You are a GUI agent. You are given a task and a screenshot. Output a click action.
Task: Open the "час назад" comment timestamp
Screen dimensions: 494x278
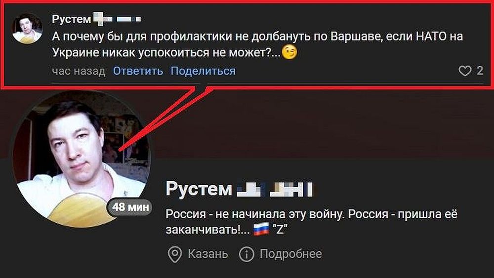[x=79, y=71]
